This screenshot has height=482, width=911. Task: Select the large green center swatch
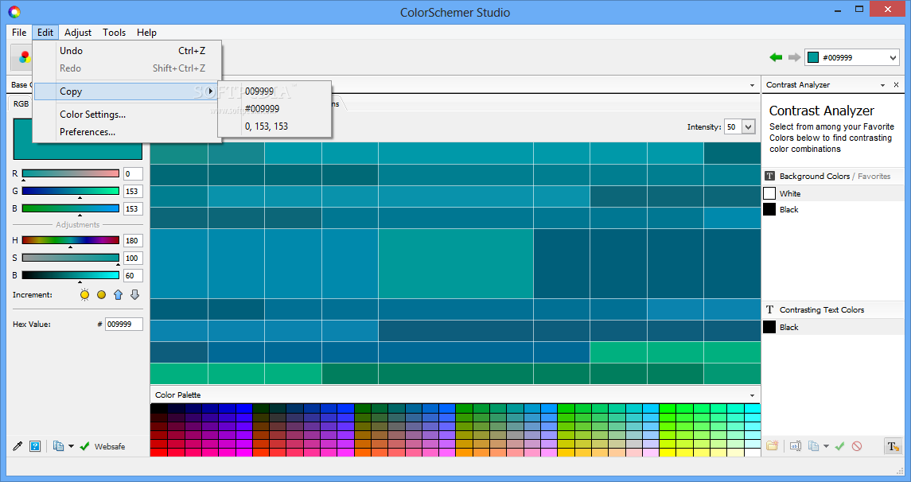point(456,263)
